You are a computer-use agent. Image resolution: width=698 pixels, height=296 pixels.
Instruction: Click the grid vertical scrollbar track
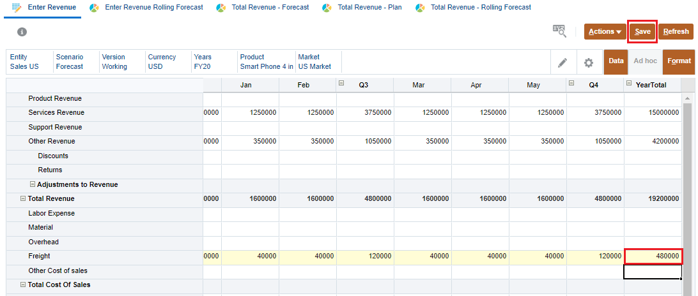[x=688, y=200]
